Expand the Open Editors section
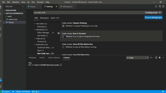Viewport: 166px width, 93px height. (x=11, y=10)
